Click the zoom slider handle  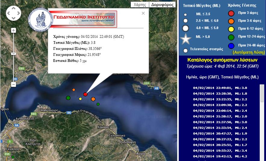(14, 54)
